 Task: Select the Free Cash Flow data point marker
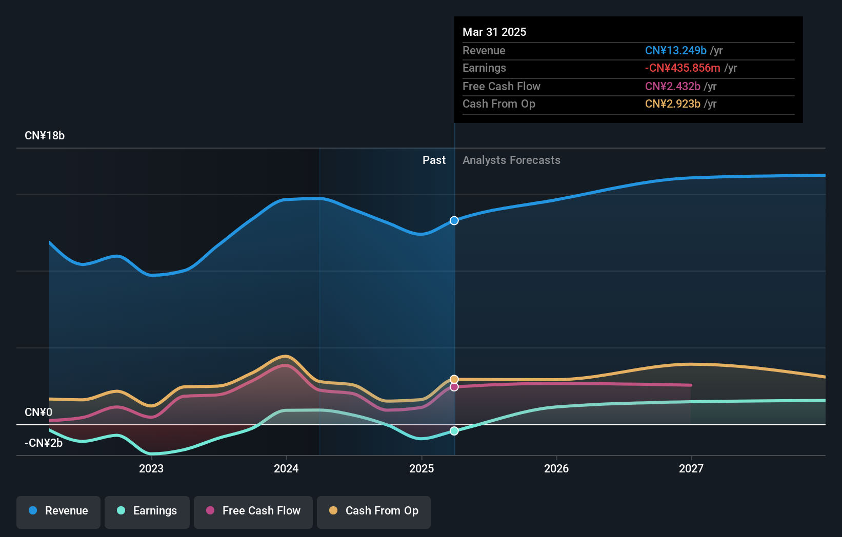click(454, 387)
